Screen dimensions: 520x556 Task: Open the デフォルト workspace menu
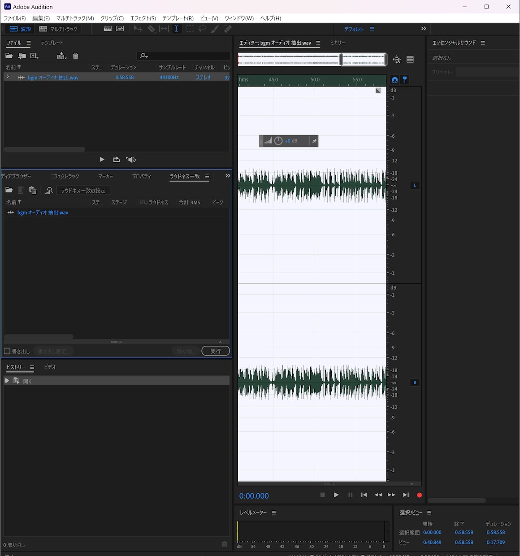coord(372,29)
